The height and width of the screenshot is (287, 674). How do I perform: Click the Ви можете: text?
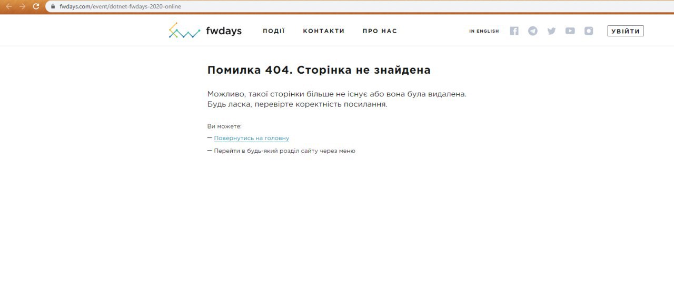coord(225,126)
